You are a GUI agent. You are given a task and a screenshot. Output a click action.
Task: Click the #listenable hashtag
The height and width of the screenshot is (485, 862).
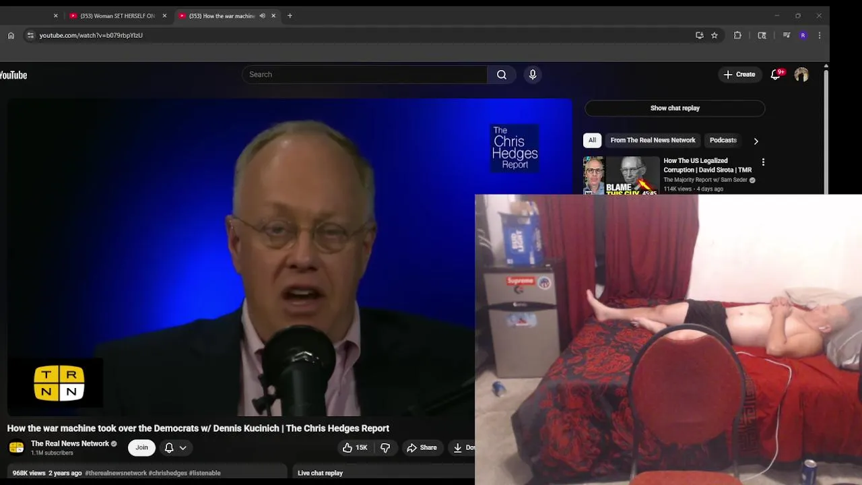205,473
